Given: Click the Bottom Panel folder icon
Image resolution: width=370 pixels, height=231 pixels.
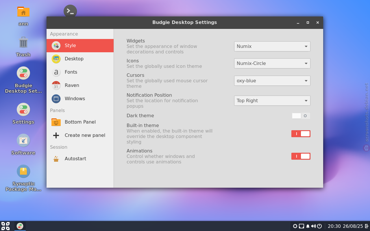Looking at the screenshot, I should tap(56, 122).
